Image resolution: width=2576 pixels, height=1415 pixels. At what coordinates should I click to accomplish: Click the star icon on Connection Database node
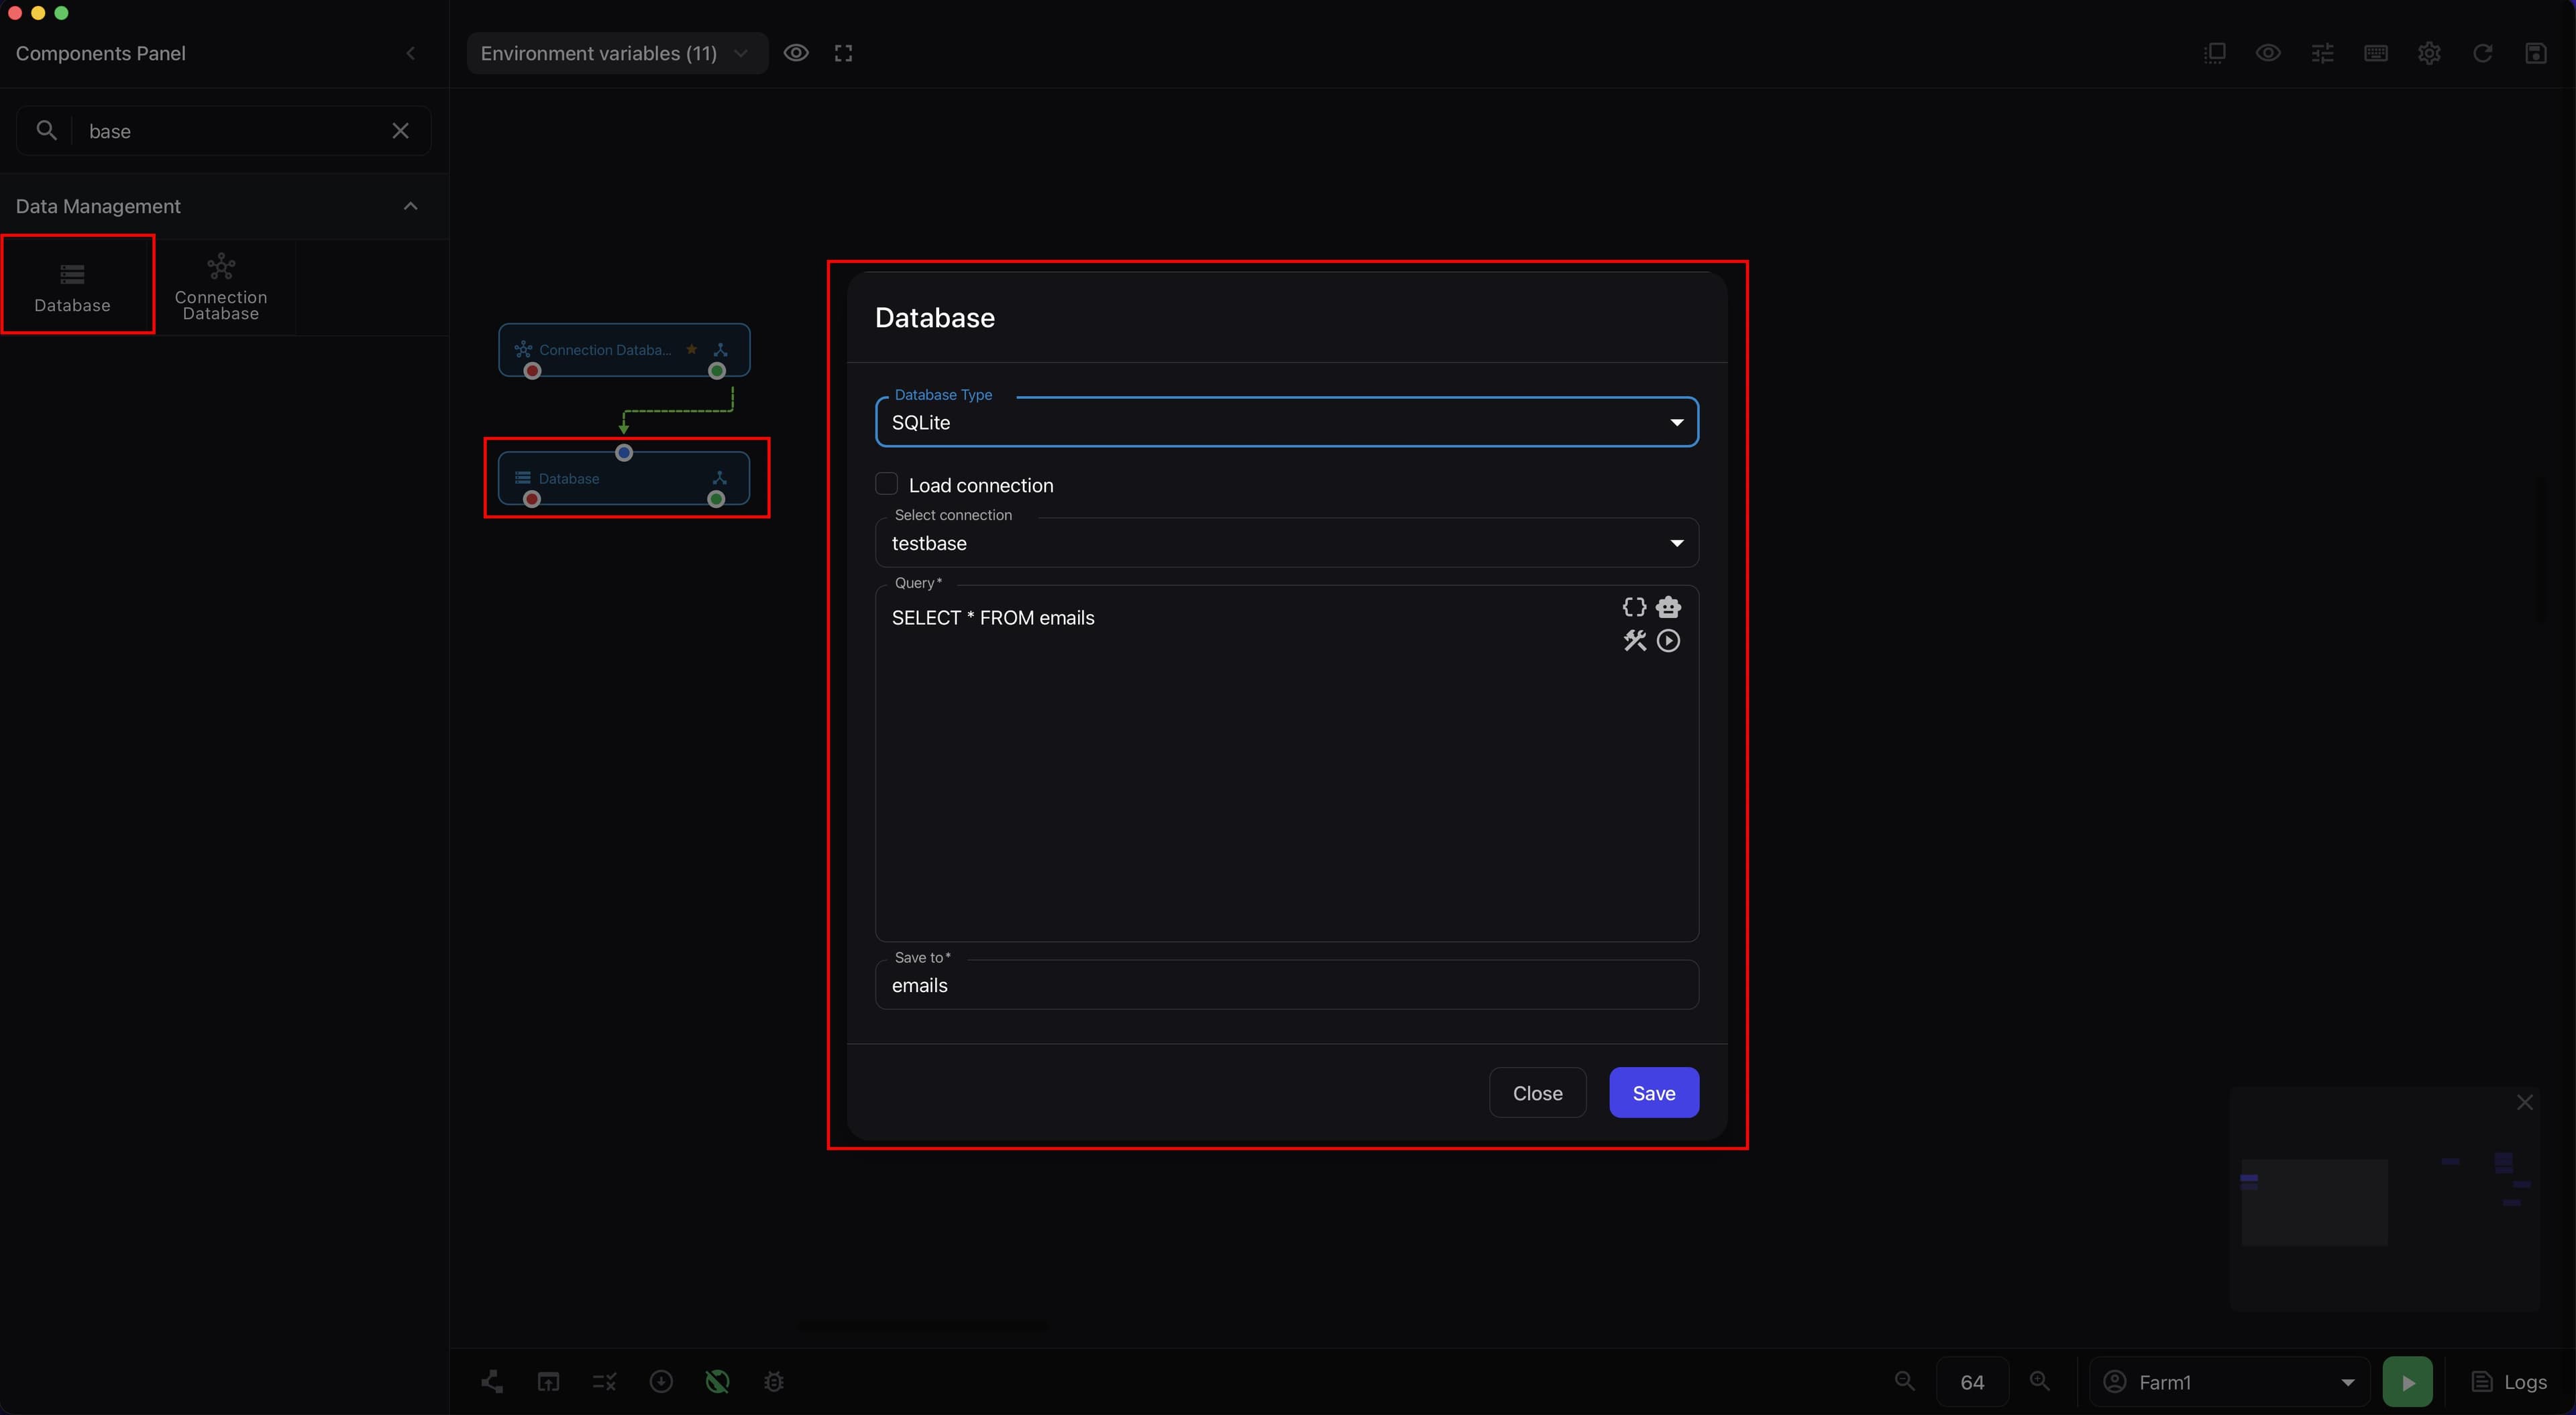(691, 349)
